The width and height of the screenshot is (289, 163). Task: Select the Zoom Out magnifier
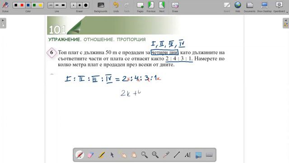pyautogui.click(x=155, y=155)
